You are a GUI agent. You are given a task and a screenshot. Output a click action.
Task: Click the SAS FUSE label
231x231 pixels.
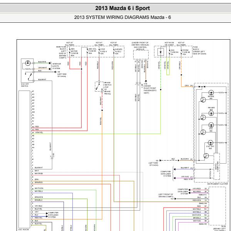(x=174, y=52)
